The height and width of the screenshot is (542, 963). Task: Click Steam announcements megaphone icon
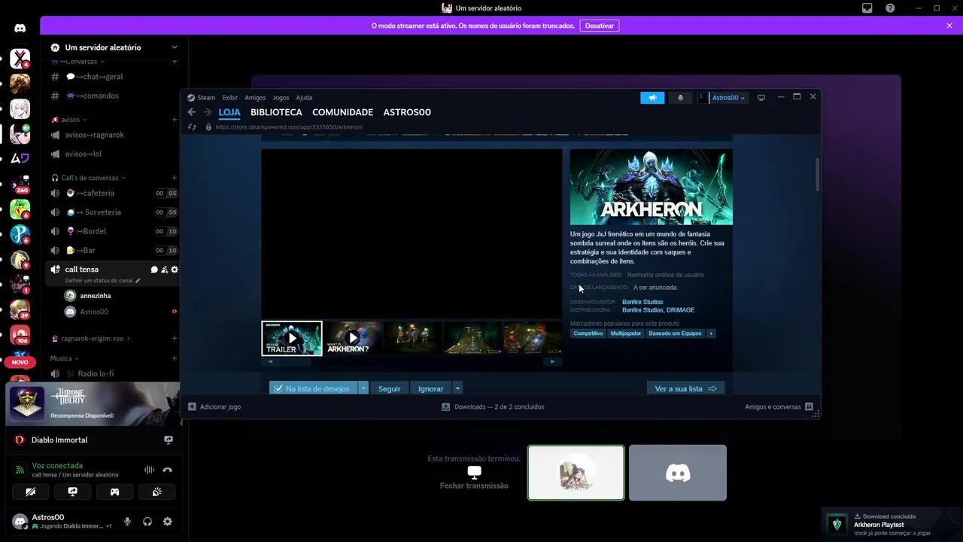tap(652, 98)
